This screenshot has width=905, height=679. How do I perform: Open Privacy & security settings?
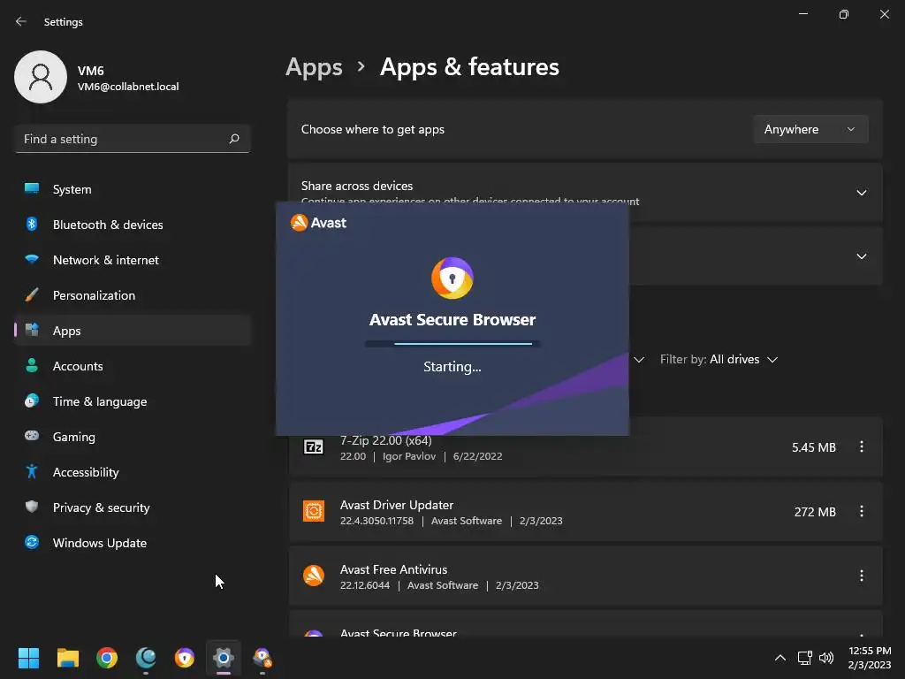pyautogui.click(x=133, y=507)
